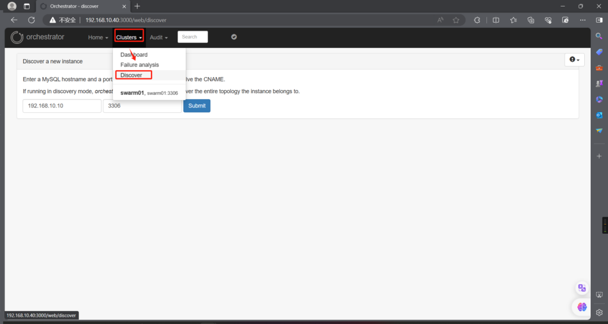Click the browser Back arrow
Screen dimensions: 608x324
pyautogui.click(x=14, y=20)
